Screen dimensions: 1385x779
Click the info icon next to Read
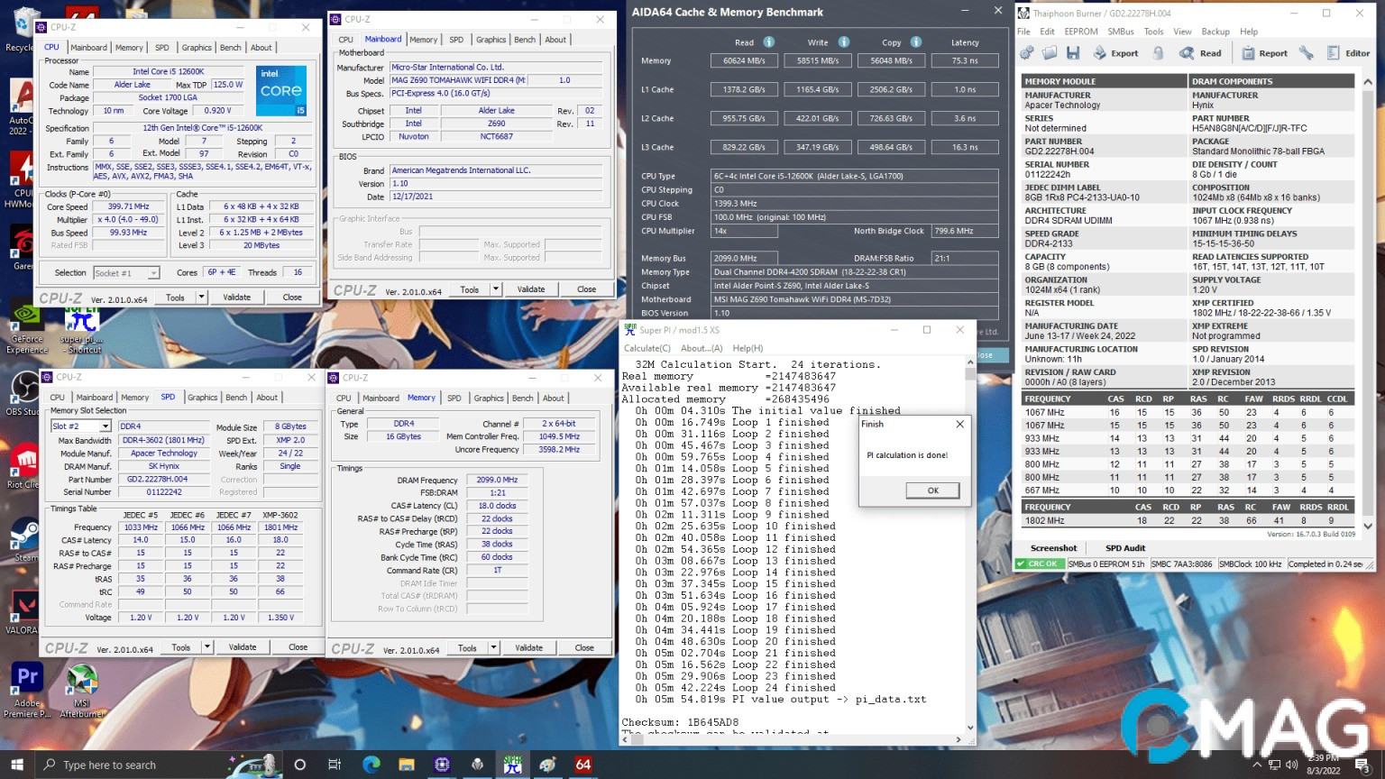click(769, 42)
